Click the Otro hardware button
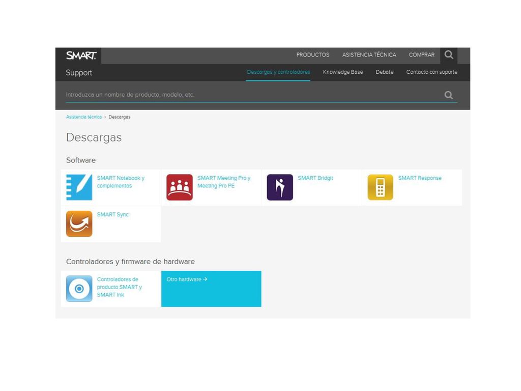Screen dimensions: 521x391 (x=211, y=289)
